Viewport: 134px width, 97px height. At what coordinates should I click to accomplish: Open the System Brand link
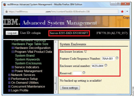pyautogui.click(x=25, y=56)
